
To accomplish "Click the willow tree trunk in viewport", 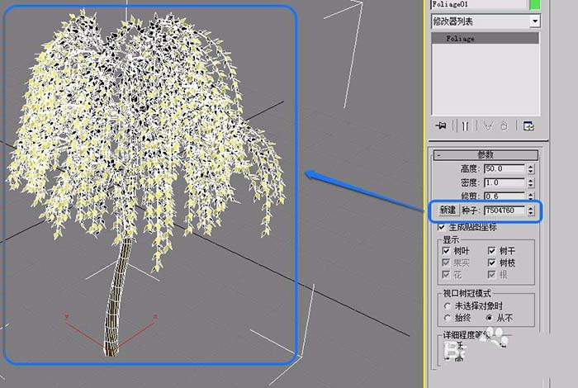I will pyautogui.click(x=117, y=299).
